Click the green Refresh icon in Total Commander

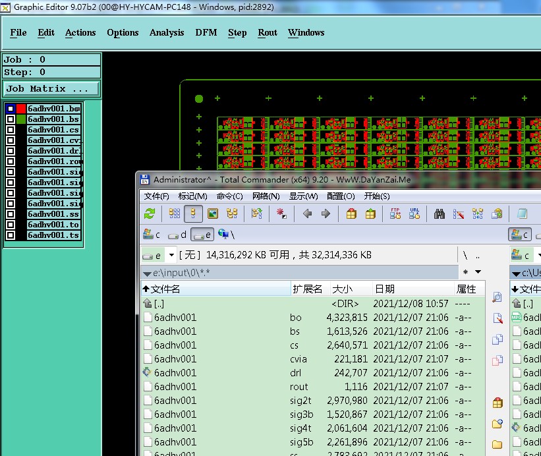point(150,214)
